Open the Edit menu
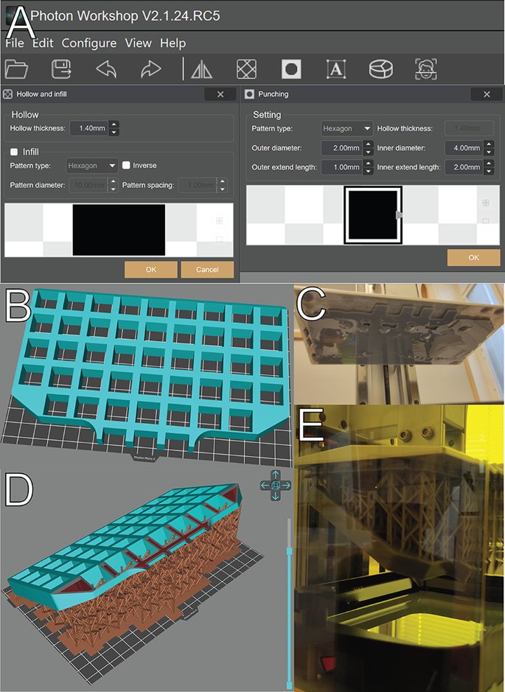505x692 pixels. click(43, 43)
